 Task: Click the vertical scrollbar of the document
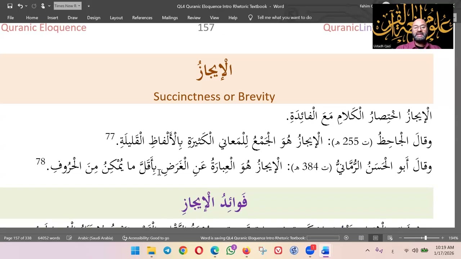point(458,126)
